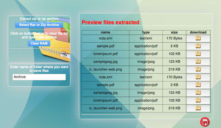Click 102 KB size in third row
Screen dimensions: 221x128
[x=174, y=54]
